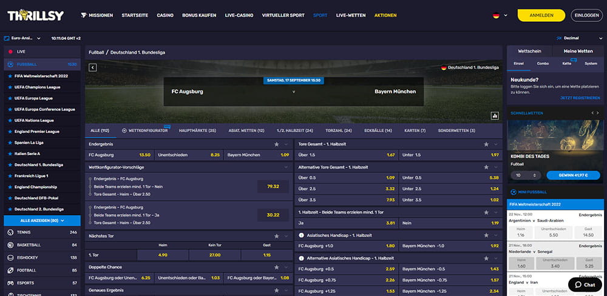
Task: Favorite the Nächstes Tor market star
Action: [276, 235]
